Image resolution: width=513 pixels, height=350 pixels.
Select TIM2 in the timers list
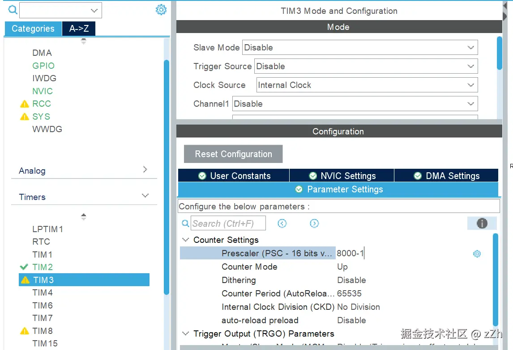(43, 267)
